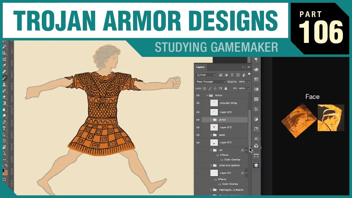Select the Clone Stamp tool
Viewport: 352px width, 198px height.
(4, 84)
